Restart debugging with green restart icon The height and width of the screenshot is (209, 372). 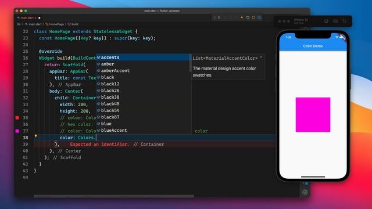[x=248, y=17]
